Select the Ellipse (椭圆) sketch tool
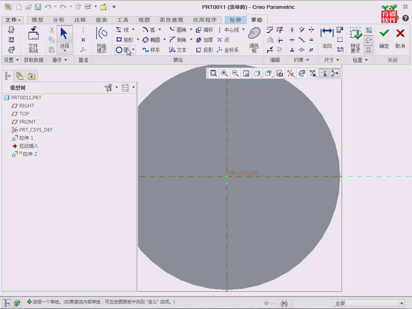Screen dimensions: 412x309 (151, 40)
